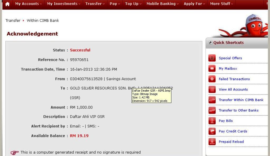Expand the Mobile Banking menu

point(162,4)
